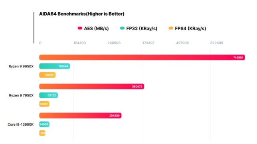Select the Ryzen 9 7950X FP32 bar
Screen dimensions: 257x144
pos(49,95)
